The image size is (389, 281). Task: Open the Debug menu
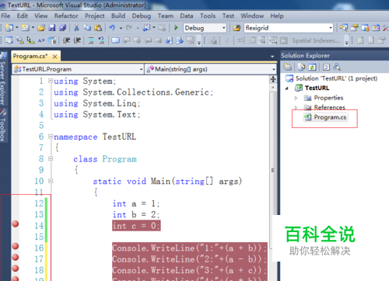coord(142,16)
